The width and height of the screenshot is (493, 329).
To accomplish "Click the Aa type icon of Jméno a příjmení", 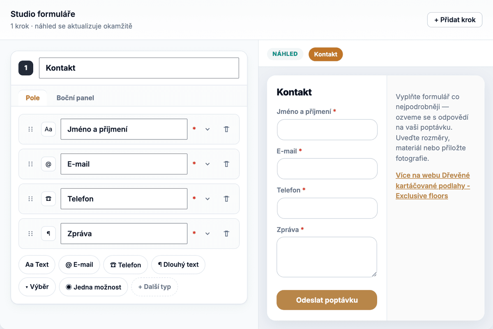I will pos(48,129).
